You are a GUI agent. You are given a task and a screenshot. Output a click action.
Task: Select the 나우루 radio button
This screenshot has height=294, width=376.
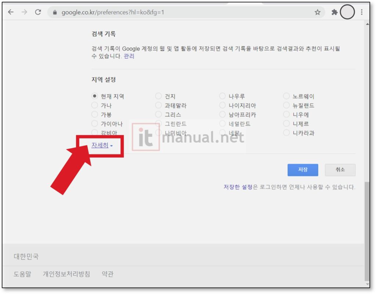pos(222,96)
